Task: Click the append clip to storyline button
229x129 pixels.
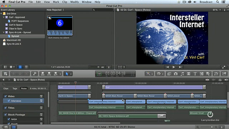Action: point(55,74)
